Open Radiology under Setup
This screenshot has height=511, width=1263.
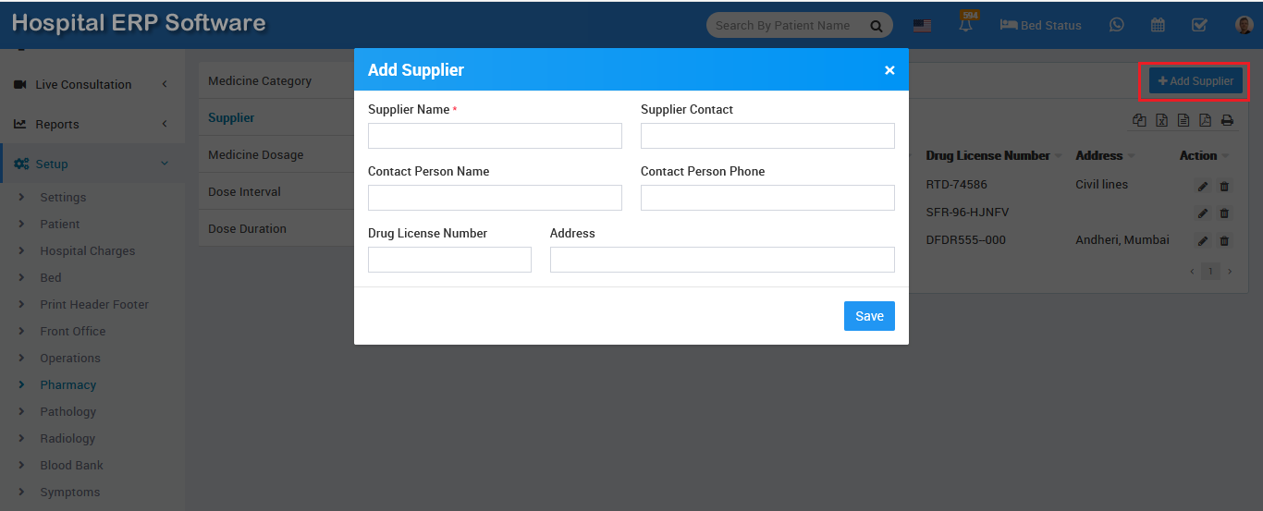tap(67, 438)
